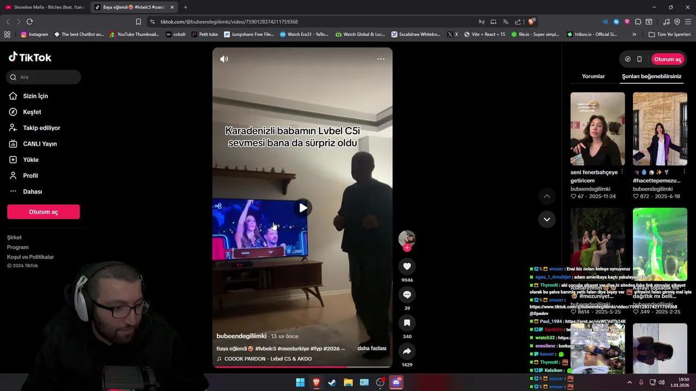Image resolution: width=696 pixels, height=391 pixels.
Task: Go to Keşfet in the sidebar
Action: point(32,112)
